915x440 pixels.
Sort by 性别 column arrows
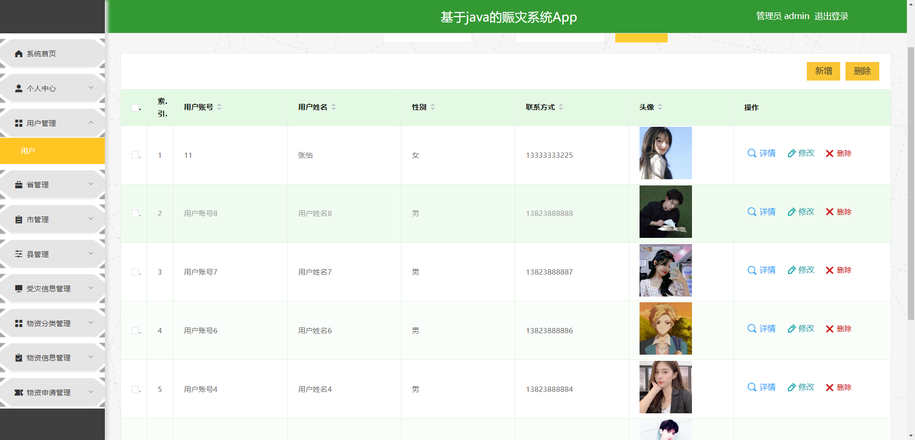coord(433,107)
